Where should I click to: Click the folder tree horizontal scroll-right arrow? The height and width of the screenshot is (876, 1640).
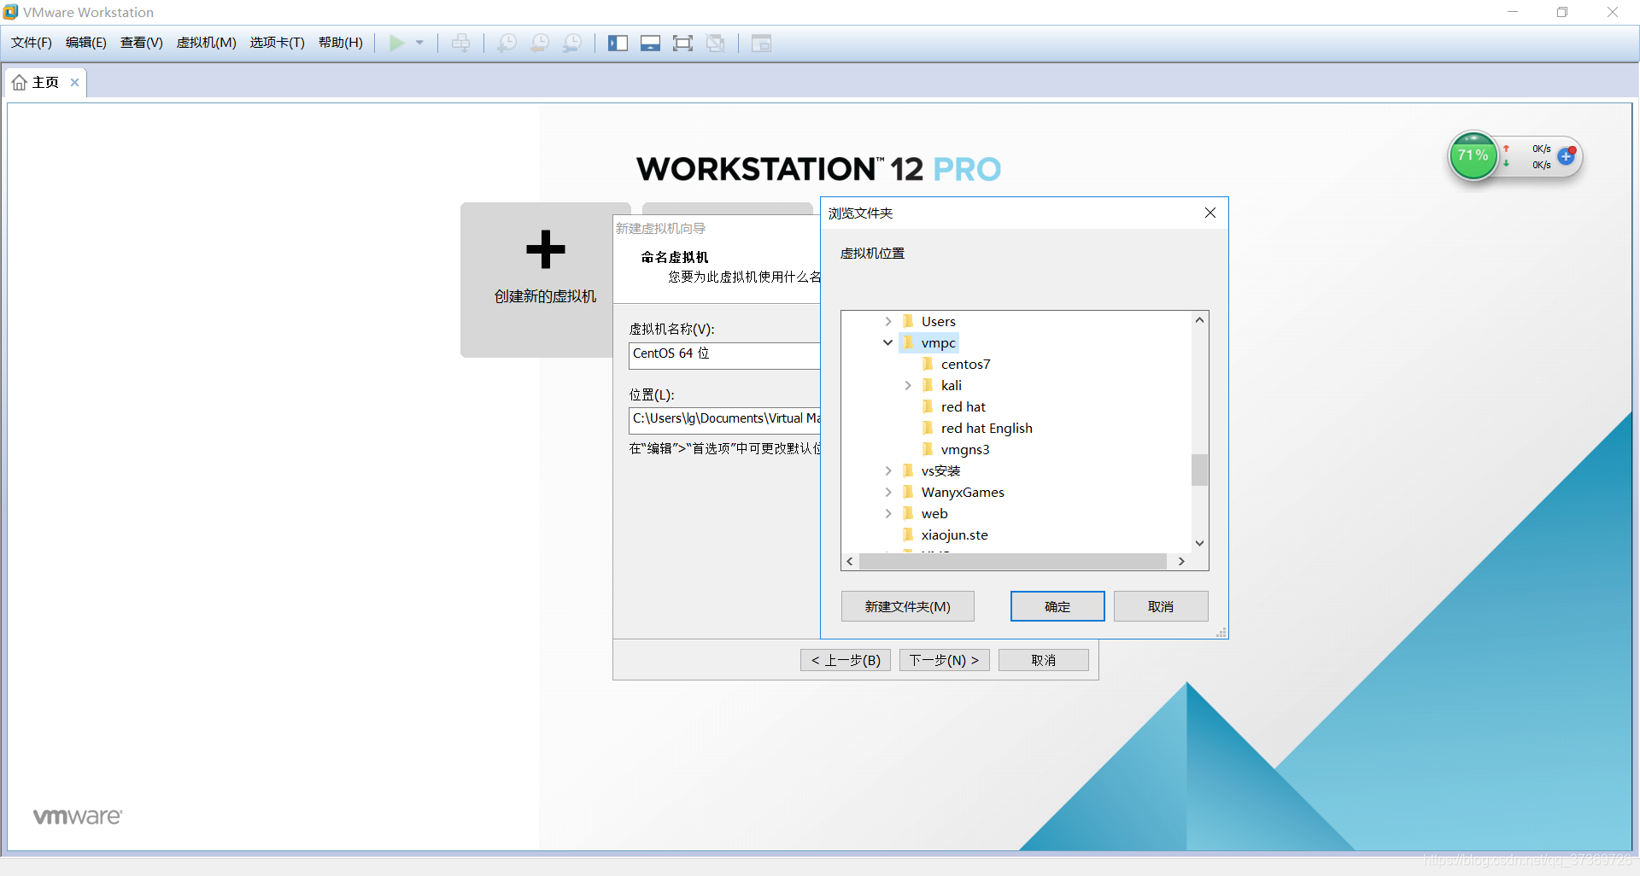tap(1181, 561)
